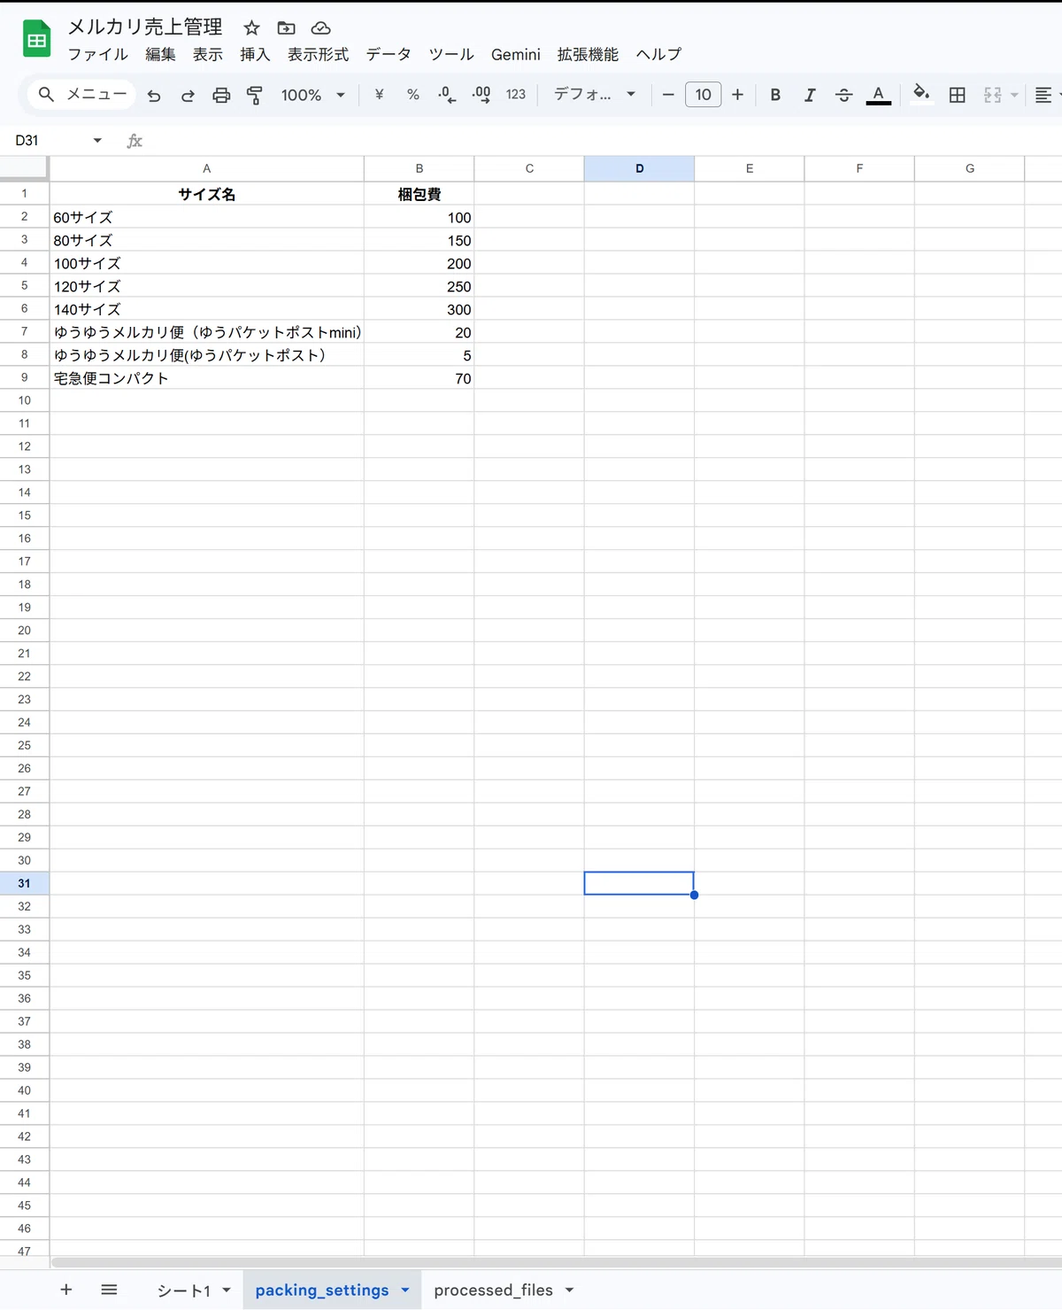Toggle strikethrough formatting
The image size is (1062, 1310).
pyautogui.click(x=843, y=95)
